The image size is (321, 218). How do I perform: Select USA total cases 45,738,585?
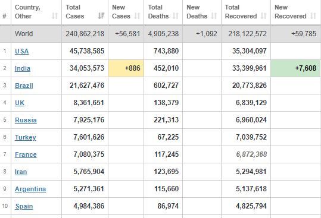click(x=87, y=51)
